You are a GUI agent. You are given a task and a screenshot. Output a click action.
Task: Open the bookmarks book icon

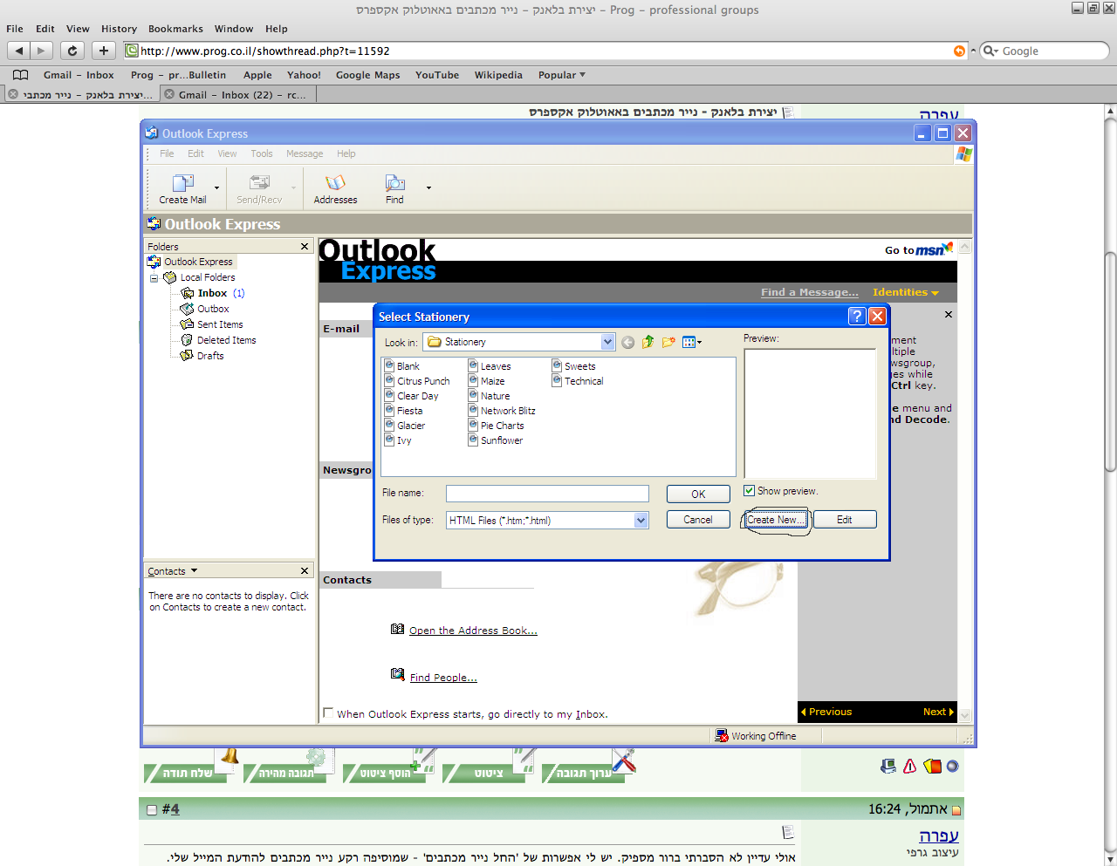20,75
